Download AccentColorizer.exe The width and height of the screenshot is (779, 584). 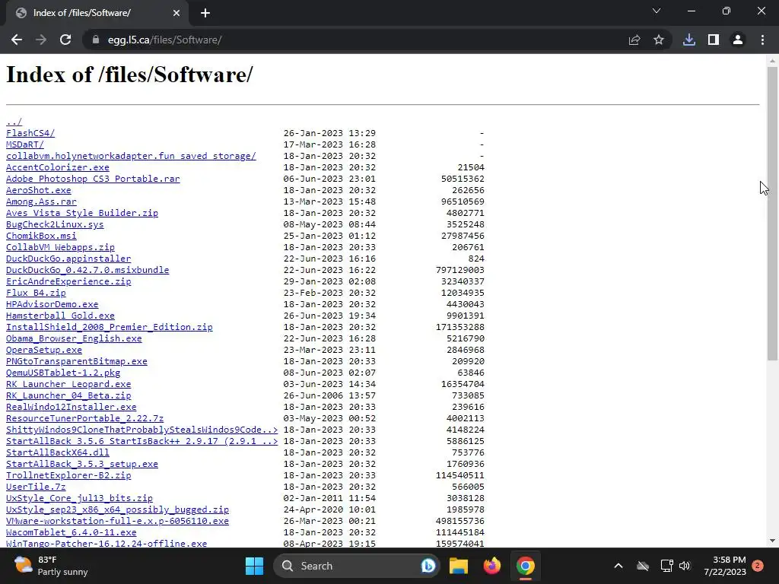coord(58,167)
